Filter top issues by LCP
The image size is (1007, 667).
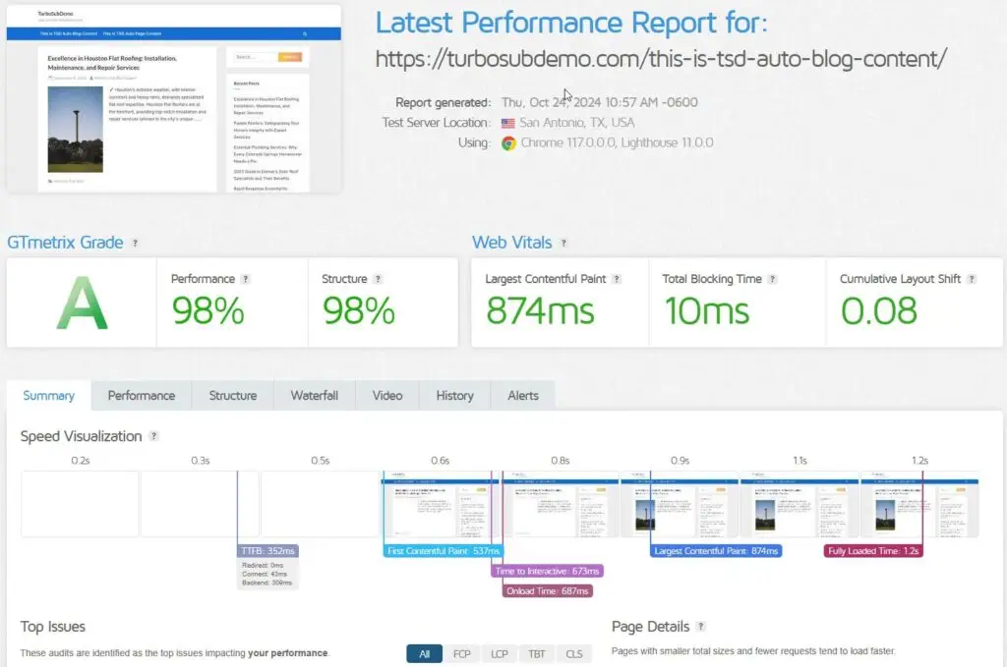tap(499, 654)
